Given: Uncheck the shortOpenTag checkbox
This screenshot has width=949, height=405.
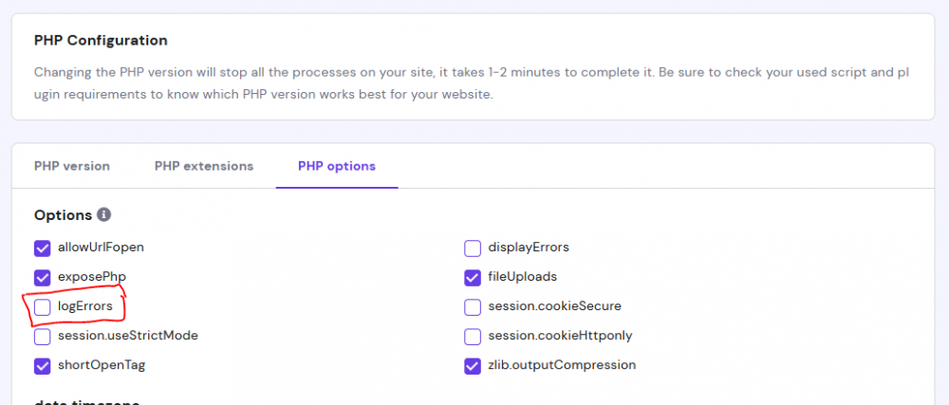Looking at the screenshot, I should (x=43, y=366).
